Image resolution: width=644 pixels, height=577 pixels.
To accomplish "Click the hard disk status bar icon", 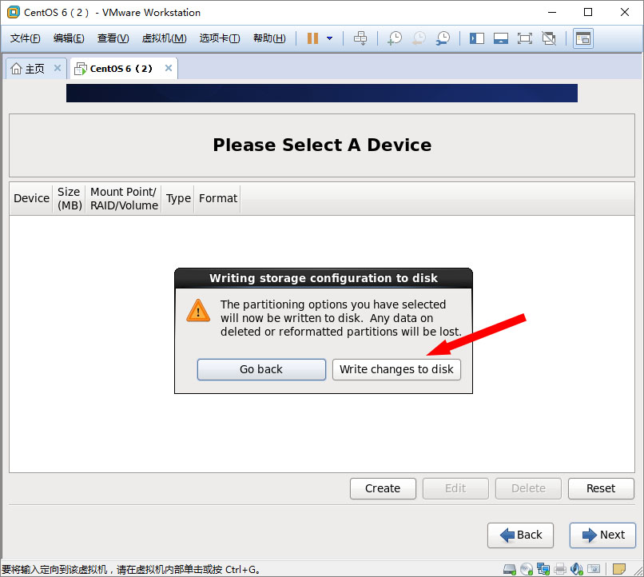I will coord(510,569).
